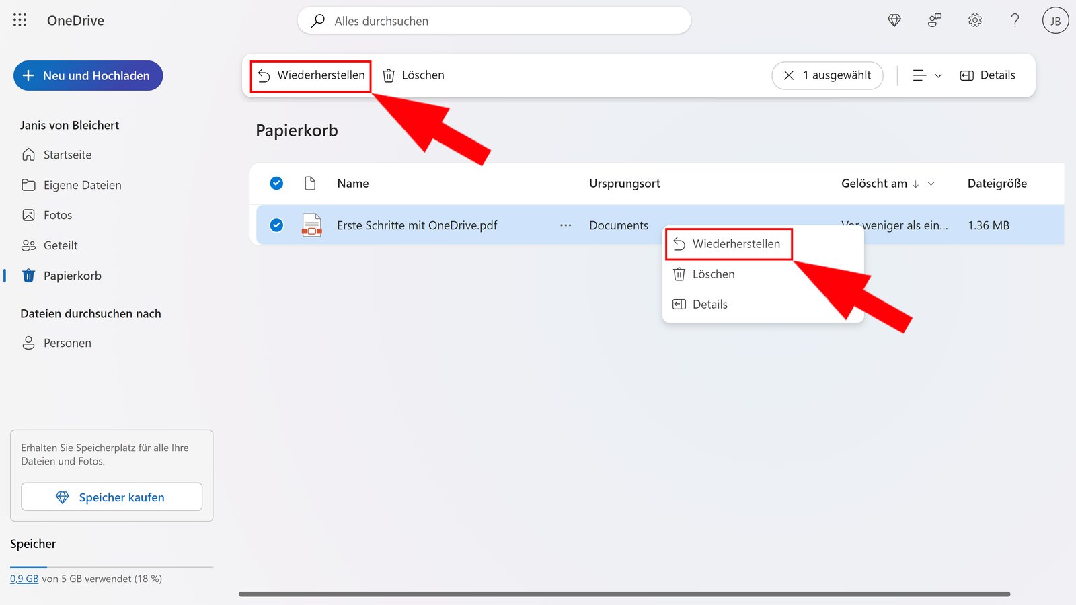Open the Microsoft app launcher grid icon
Viewport: 1076px width, 605px height.
click(x=20, y=20)
